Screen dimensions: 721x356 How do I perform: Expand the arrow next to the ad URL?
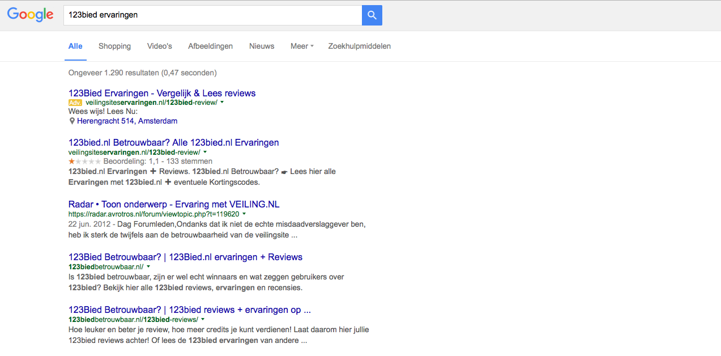(x=222, y=103)
